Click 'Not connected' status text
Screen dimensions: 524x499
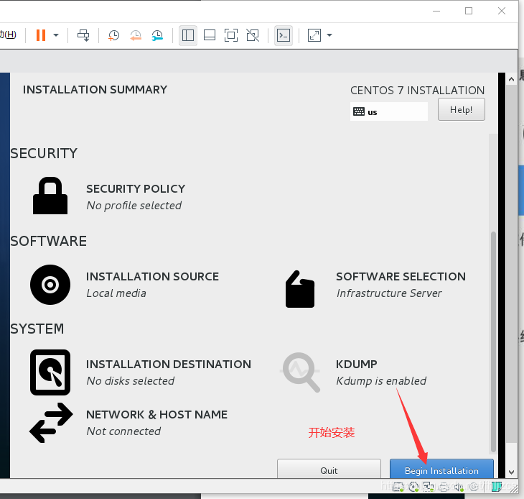[123, 431]
